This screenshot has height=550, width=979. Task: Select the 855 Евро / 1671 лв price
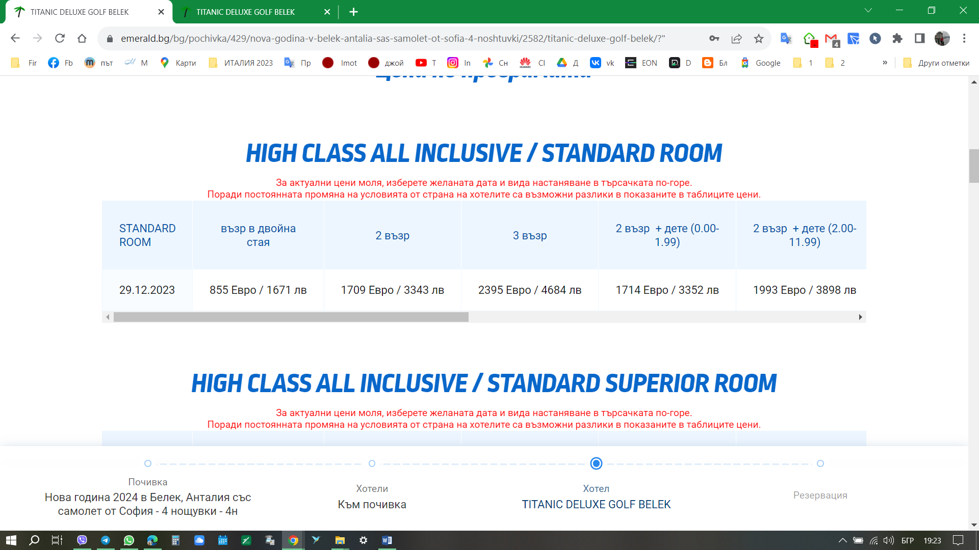pos(258,290)
